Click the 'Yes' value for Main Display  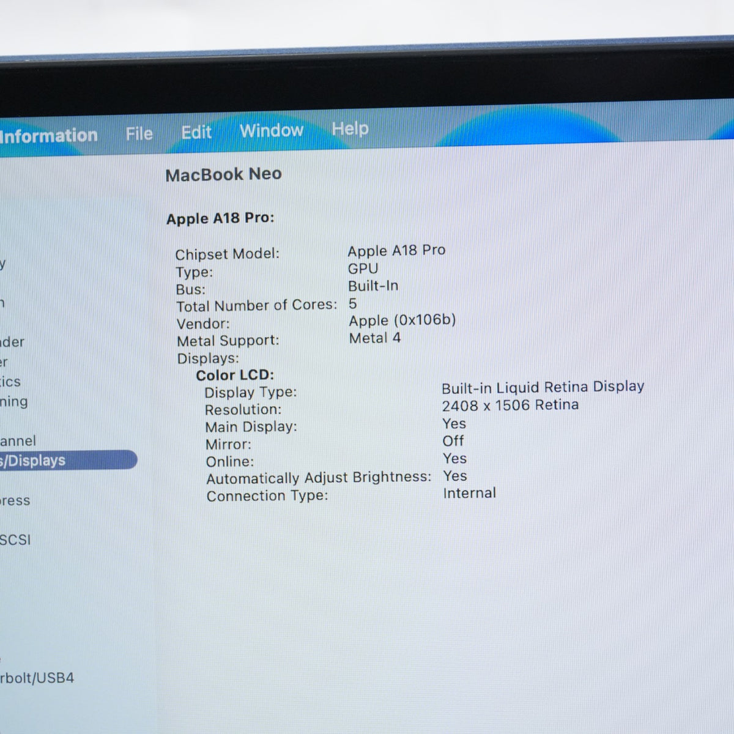(x=454, y=423)
